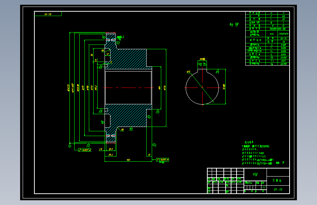This screenshot has width=317, height=205.
Task: Click the 20.3 rim width dimension
Action: tap(110, 149)
